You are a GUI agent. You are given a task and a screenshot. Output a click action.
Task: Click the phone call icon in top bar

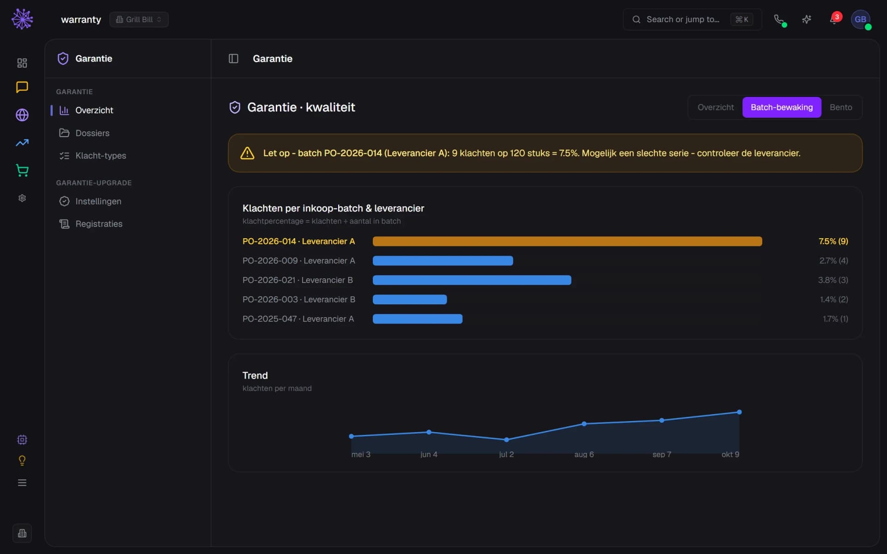(x=779, y=19)
